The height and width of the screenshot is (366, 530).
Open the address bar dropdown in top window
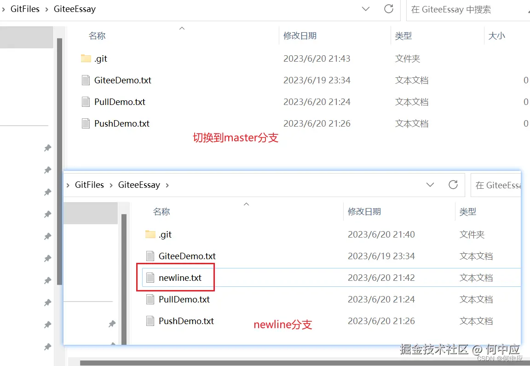[x=365, y=9]
